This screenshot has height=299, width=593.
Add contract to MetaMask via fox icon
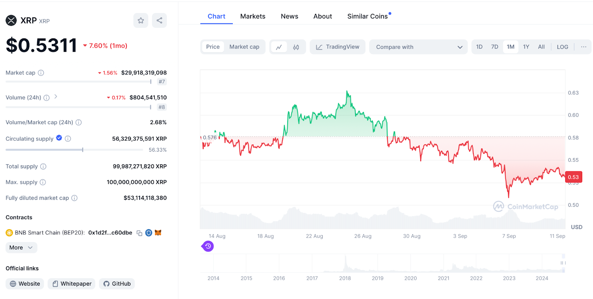(x=158, y=232)
